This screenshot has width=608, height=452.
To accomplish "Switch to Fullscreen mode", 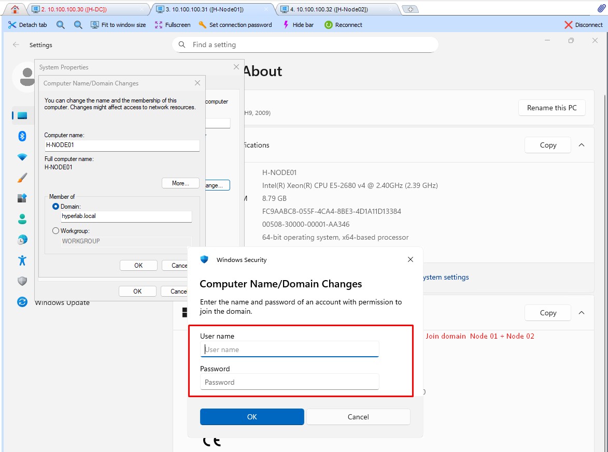I will pyautogui.click(x=173, y=25).
